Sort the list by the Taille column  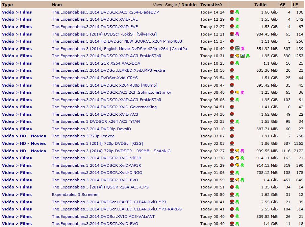[260, 5]
